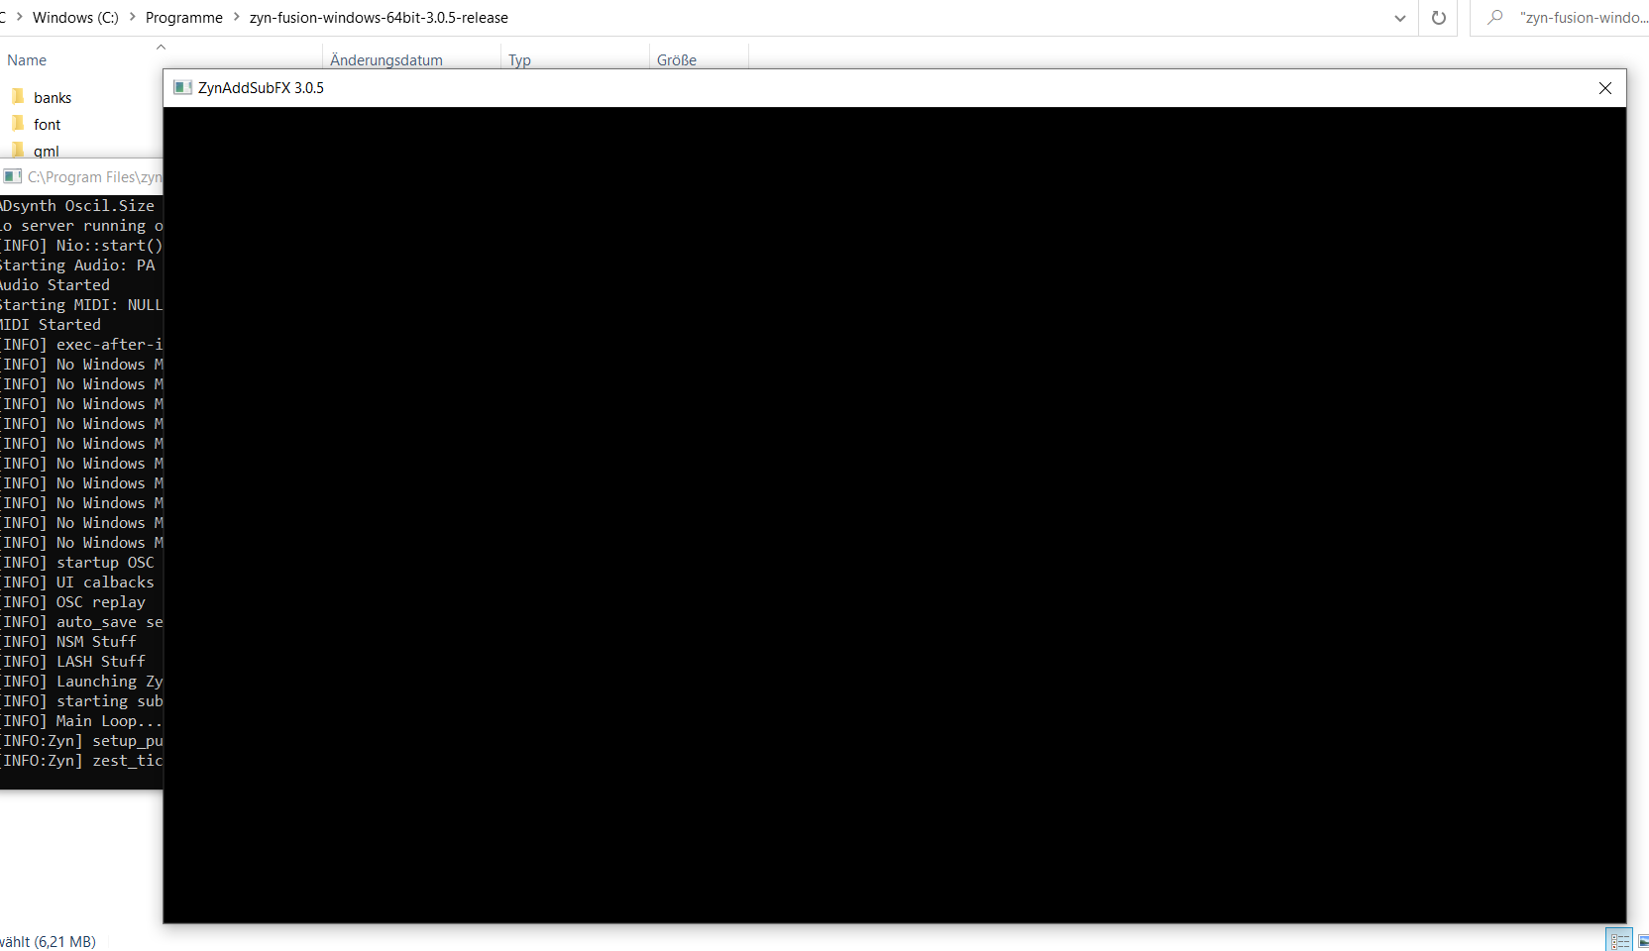Click the font folder icon
The image size is (1649, 951).
coord(18,123)
